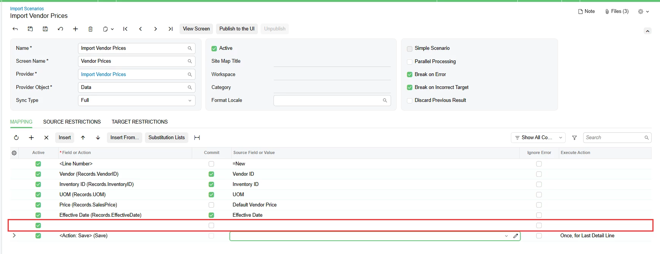660x254 pixels.
Task: Click the magnifier in Screen Name field
Action: click(190, 61)
